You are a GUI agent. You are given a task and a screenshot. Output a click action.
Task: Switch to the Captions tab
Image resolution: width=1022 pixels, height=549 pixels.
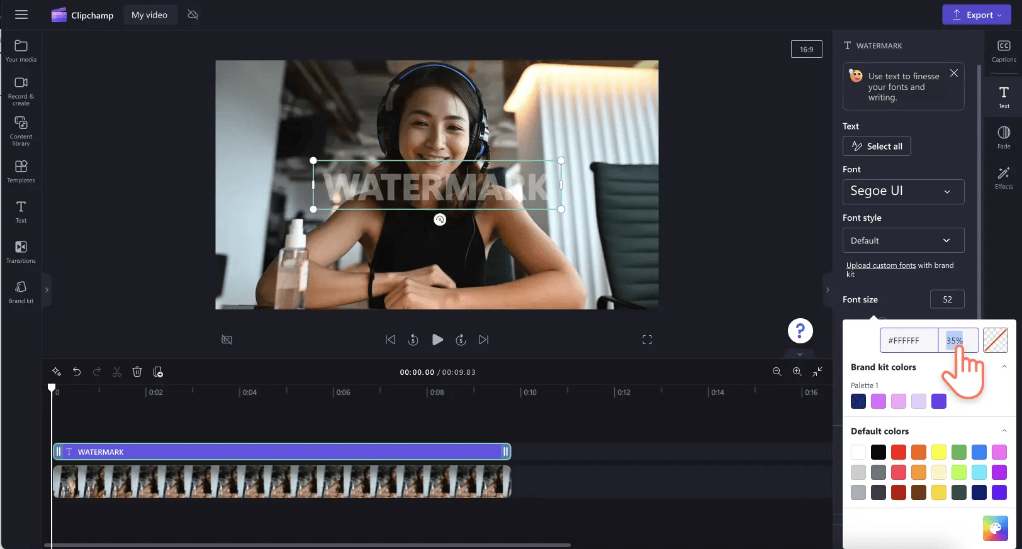pyautogui.click(x=1004, y=51)
